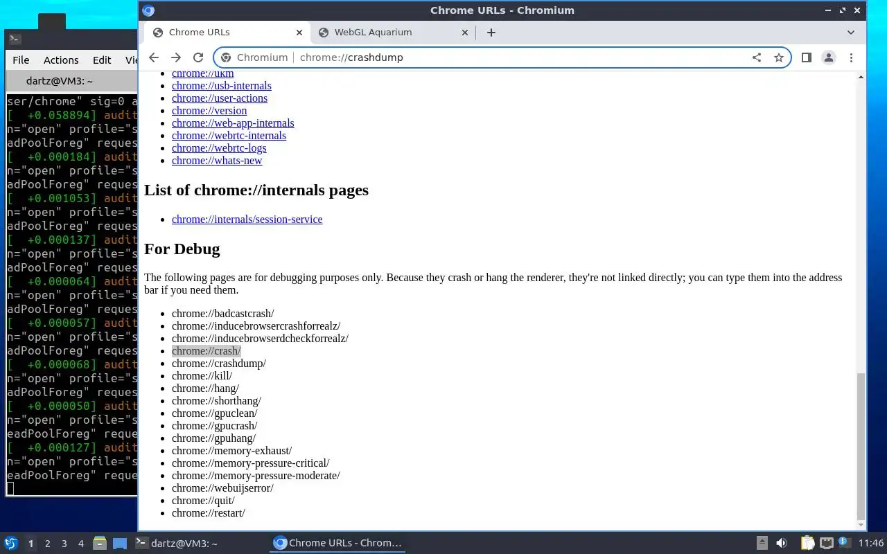Open a new tab with the plus button
Screen dimensions: 887x554
pyautogui.click(x=491, y=33)
